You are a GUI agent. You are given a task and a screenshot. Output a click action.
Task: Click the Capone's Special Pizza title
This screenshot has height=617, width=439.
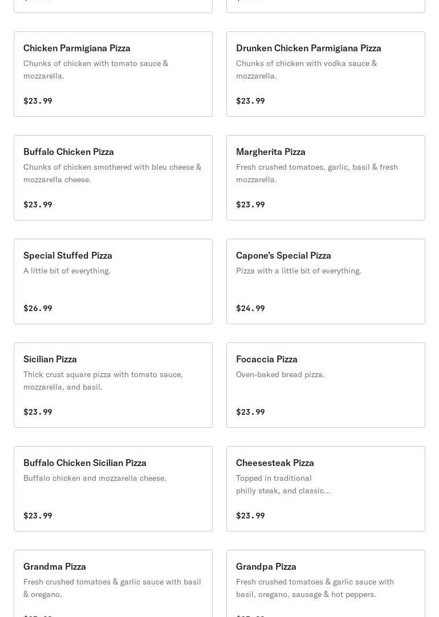click(283, 255)
